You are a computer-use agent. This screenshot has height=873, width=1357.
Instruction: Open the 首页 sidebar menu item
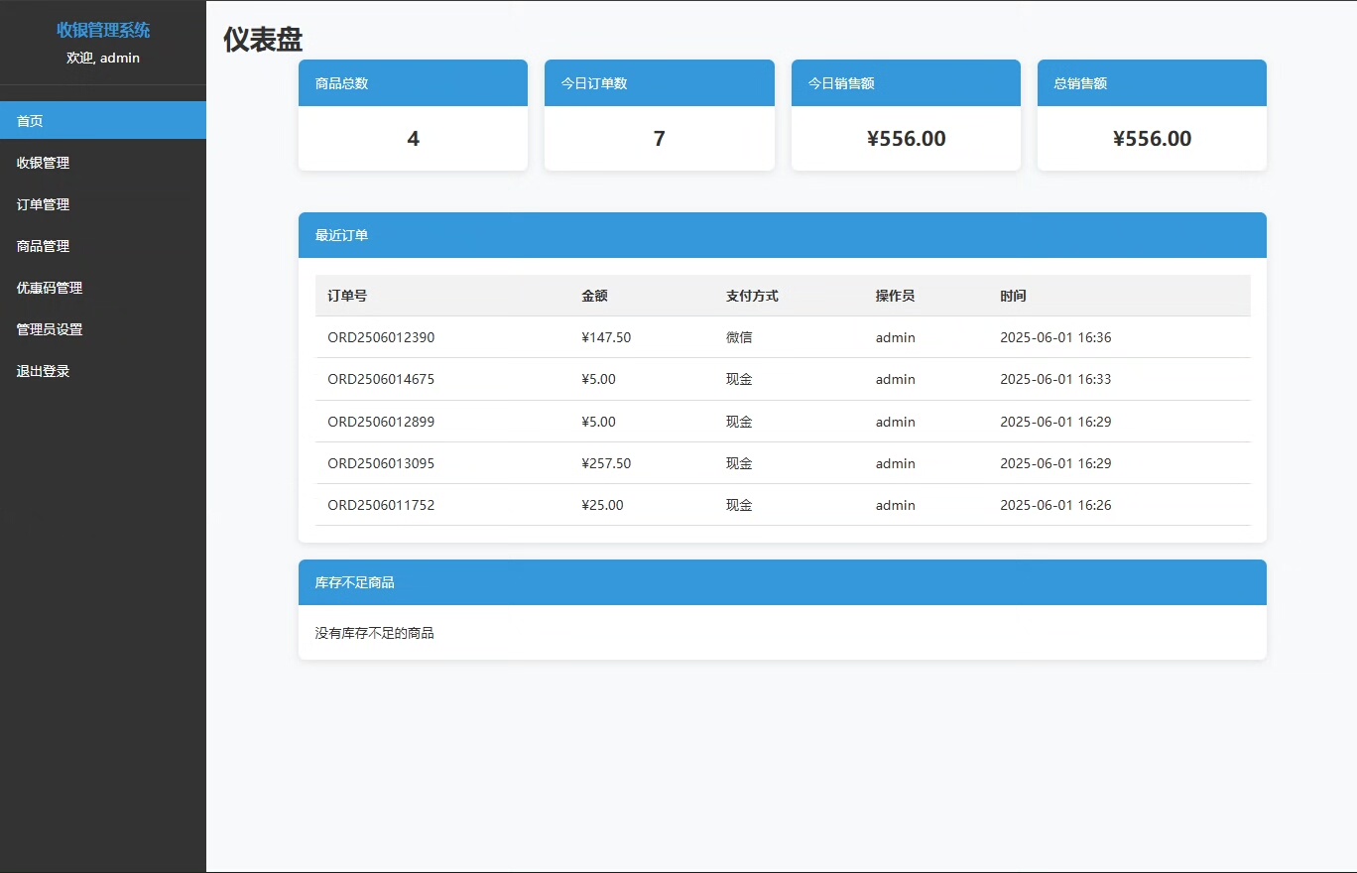(102, 121)
